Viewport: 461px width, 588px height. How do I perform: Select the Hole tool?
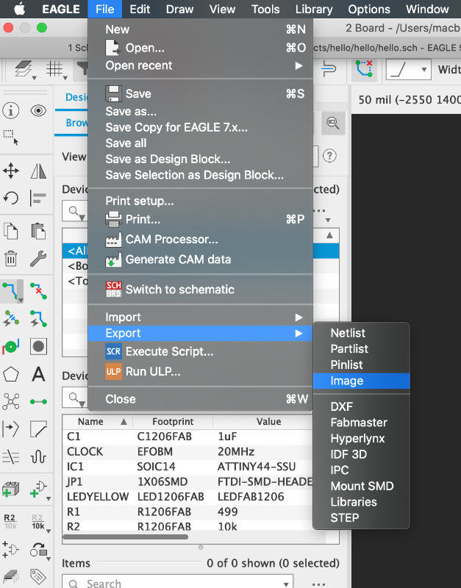(x=38, y=346)
